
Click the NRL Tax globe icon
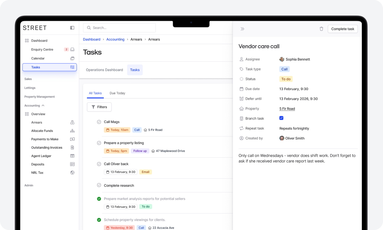click(x=72, y=172)
